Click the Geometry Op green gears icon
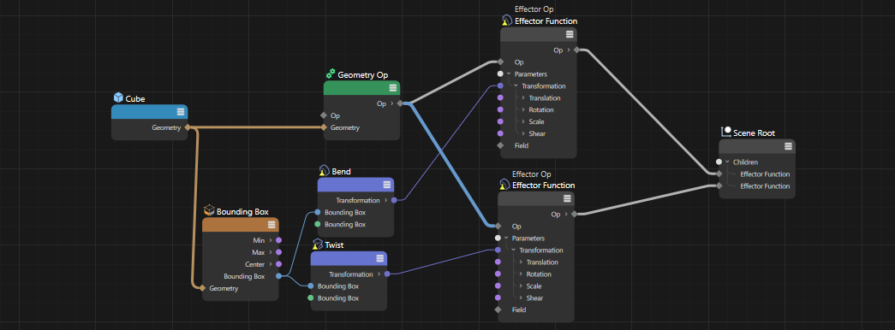 coord(331,74)
